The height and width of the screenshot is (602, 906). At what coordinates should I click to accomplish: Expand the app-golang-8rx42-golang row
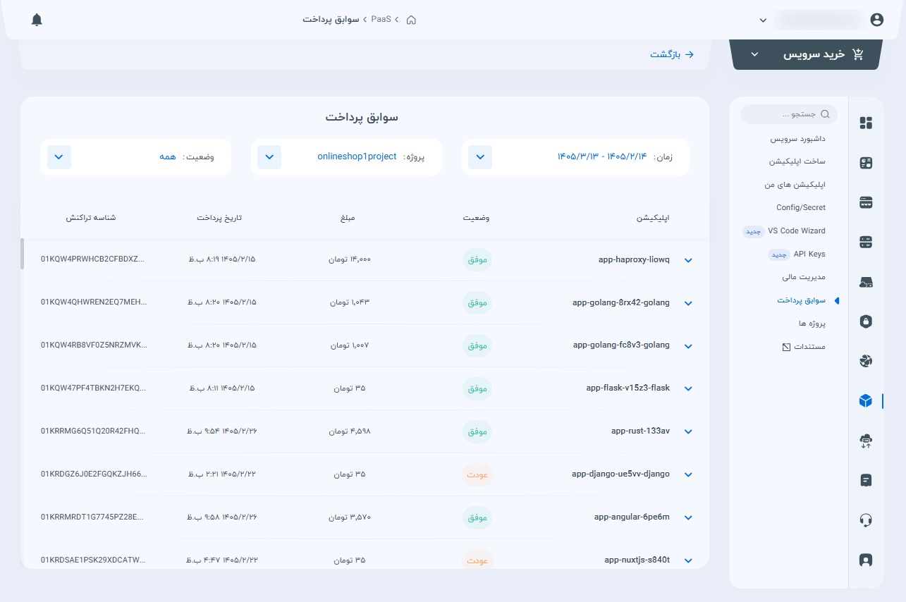tap(689, 303)
